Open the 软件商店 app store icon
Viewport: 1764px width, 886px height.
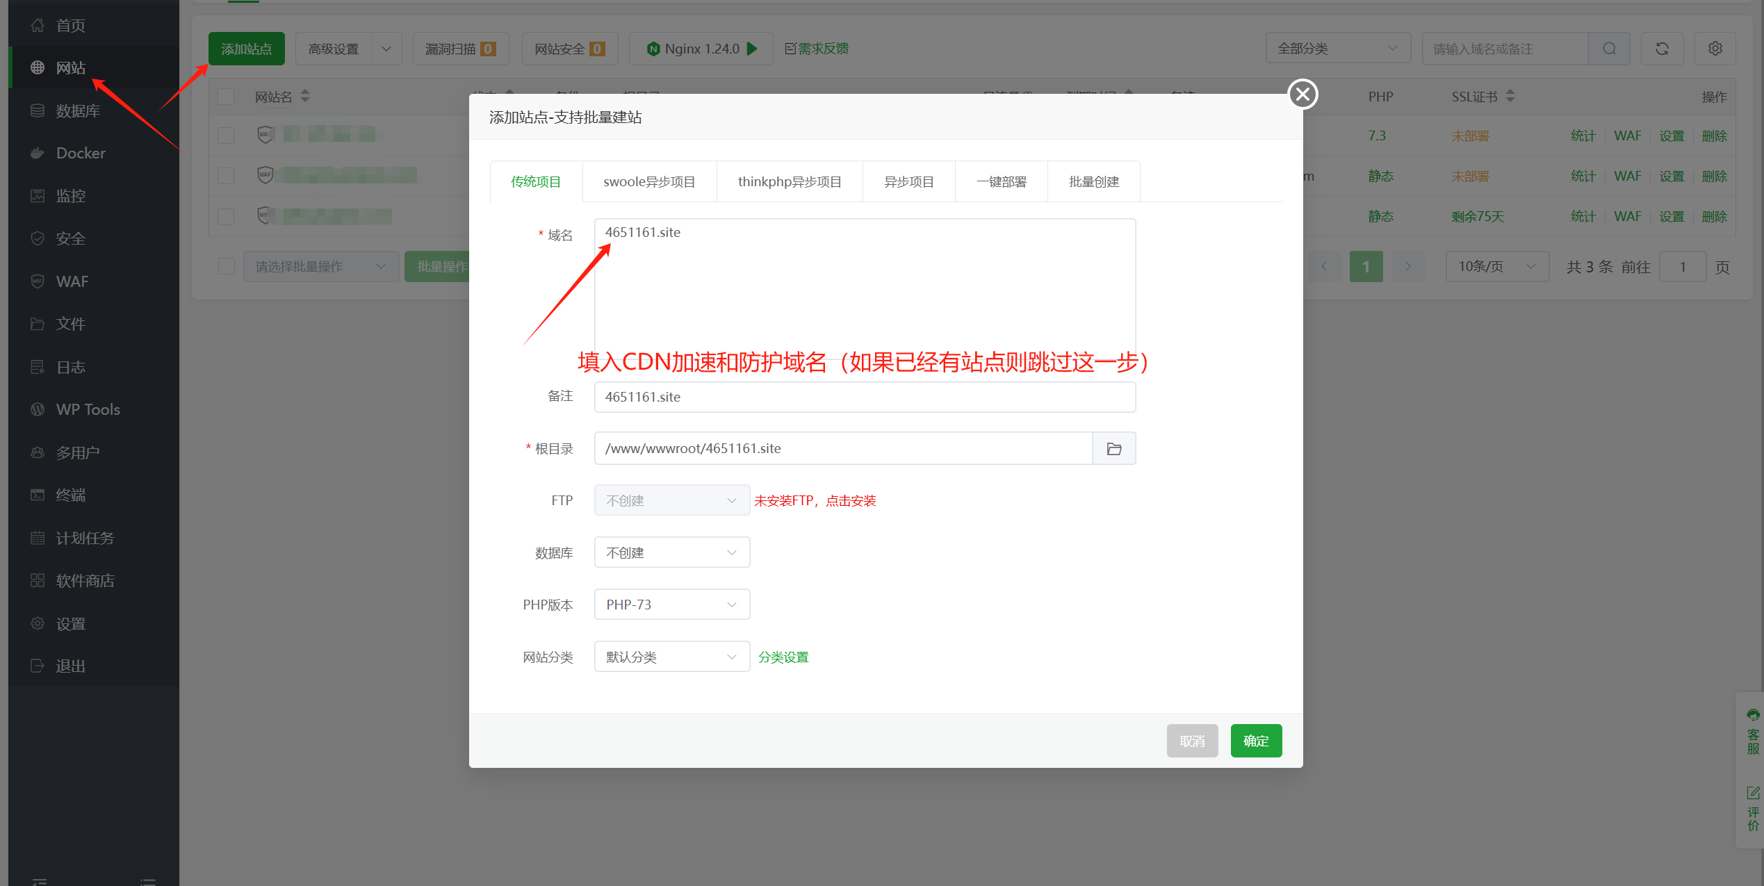(38, 580)
